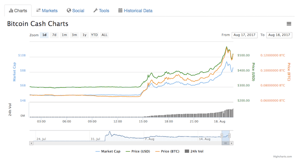Click the 7. Aug label in navigator

[149, 139]
